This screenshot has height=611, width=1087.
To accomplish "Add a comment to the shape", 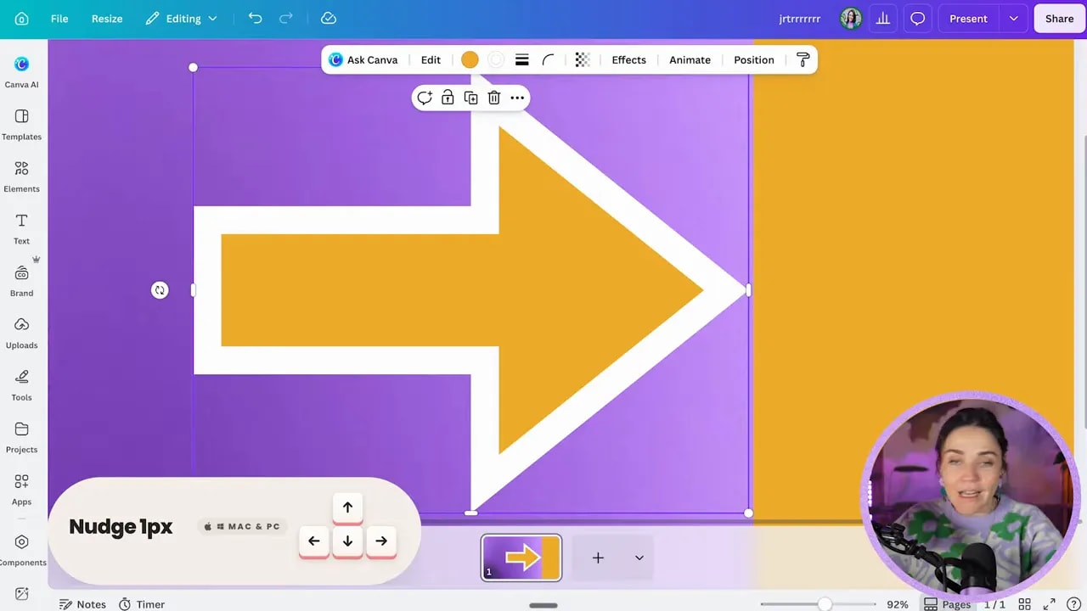I will click(x=425, y=98).
